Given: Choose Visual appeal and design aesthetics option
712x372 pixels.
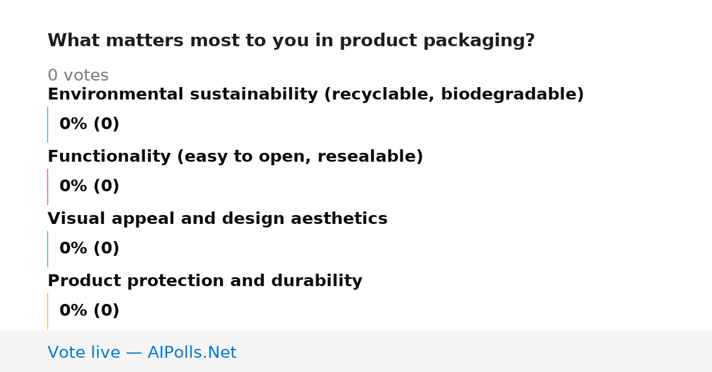Looking at the screenshot, I should pyautogui.click(x=217, y=219).
